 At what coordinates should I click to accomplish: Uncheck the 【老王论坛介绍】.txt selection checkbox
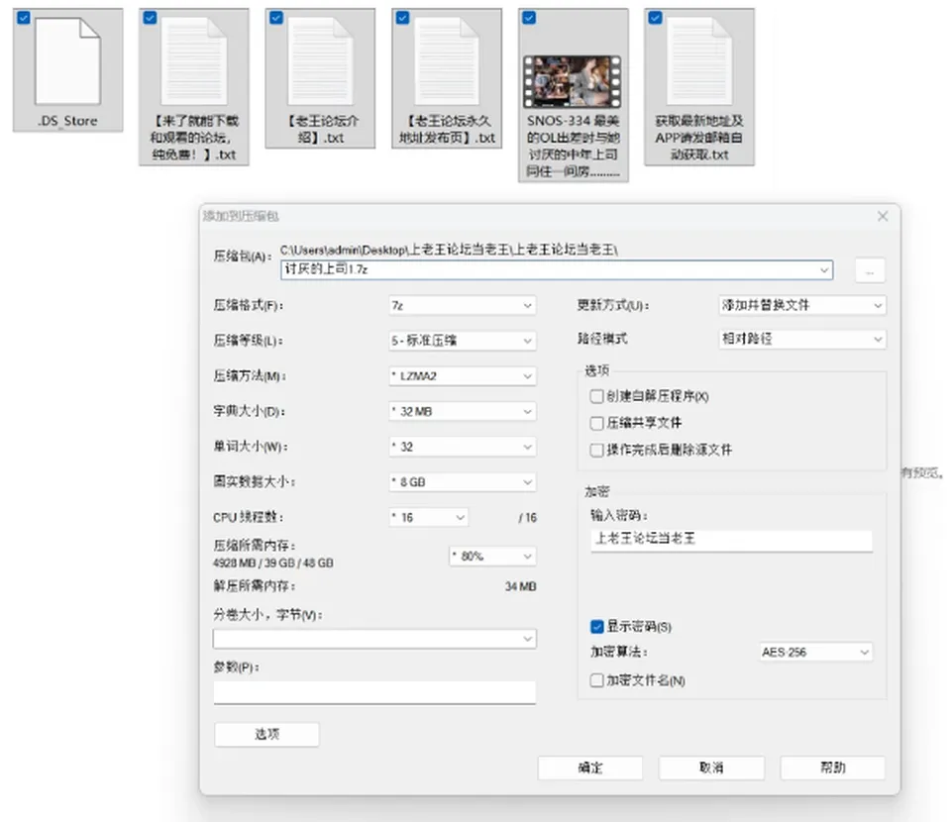[276, 18]
